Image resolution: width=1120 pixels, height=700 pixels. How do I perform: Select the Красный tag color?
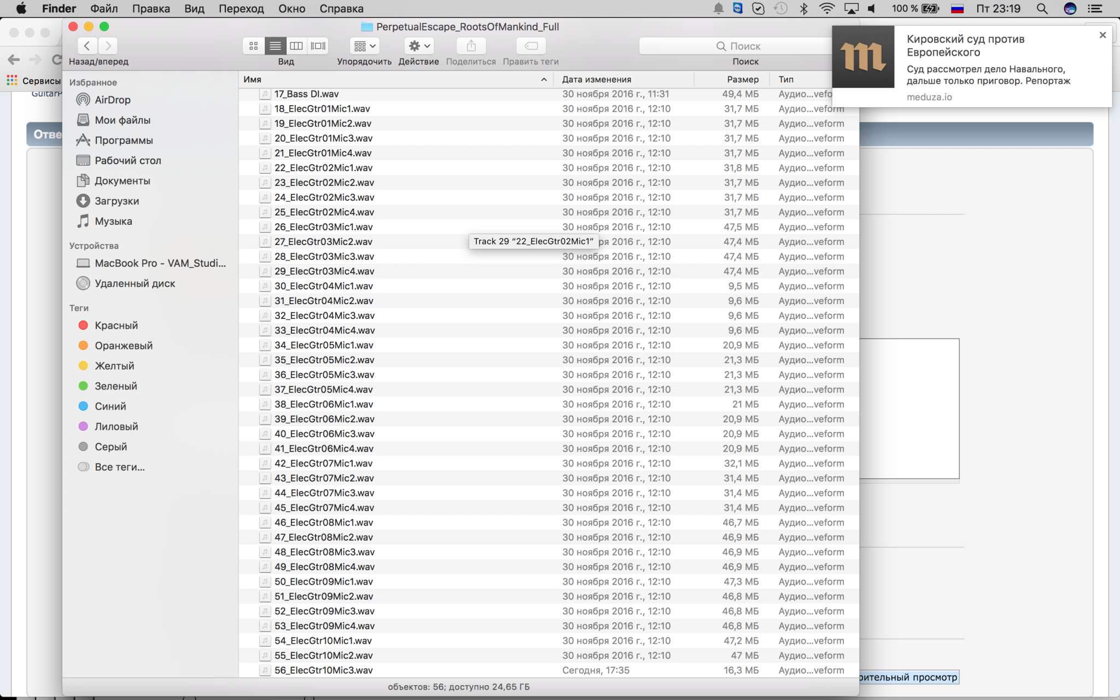(116, 325)
